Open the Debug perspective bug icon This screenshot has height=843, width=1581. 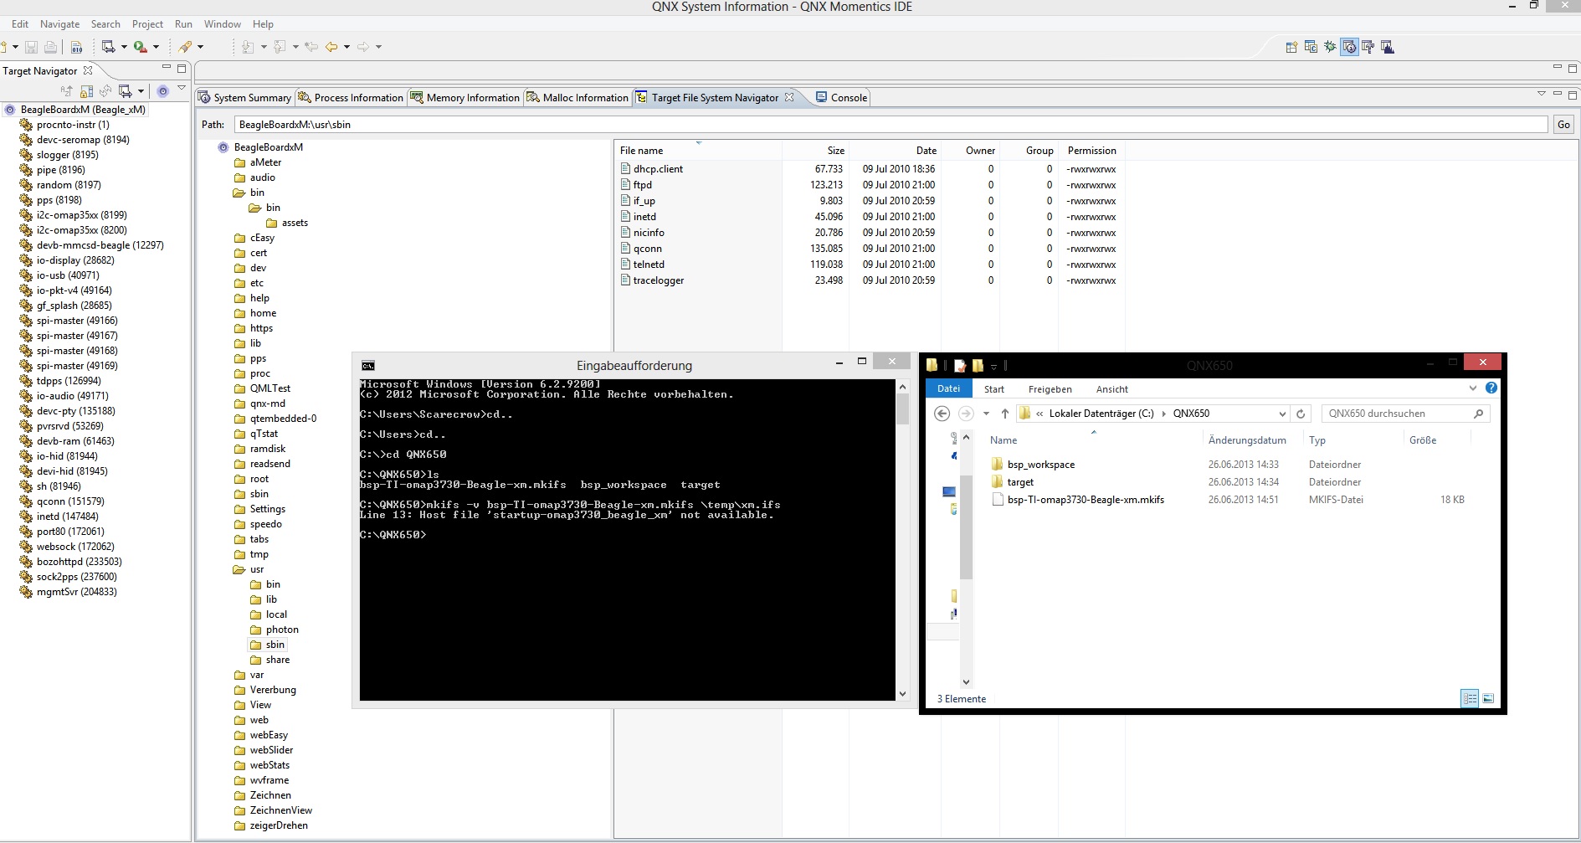pyautogui.click(x=1330, y=47)
